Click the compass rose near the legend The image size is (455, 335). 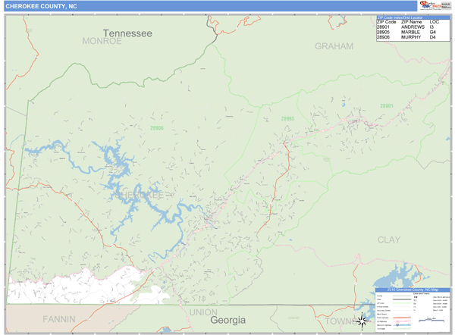pos(362,320)
